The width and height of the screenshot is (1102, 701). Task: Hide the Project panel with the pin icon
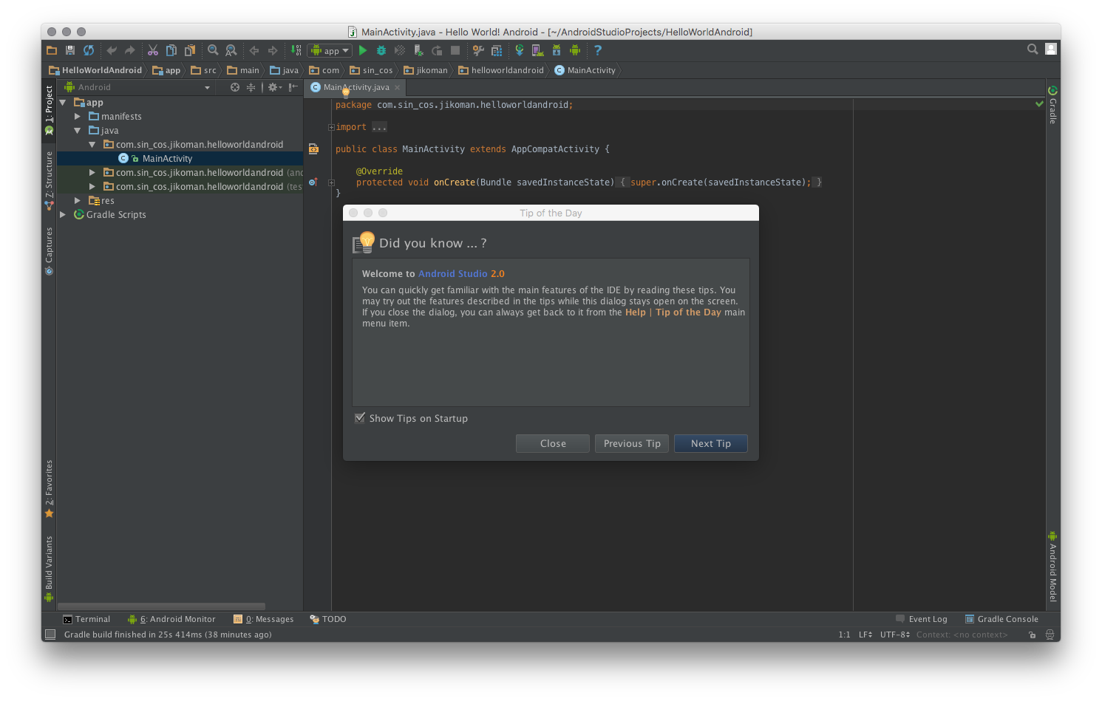pyautogui.click(x=293, y=87)
